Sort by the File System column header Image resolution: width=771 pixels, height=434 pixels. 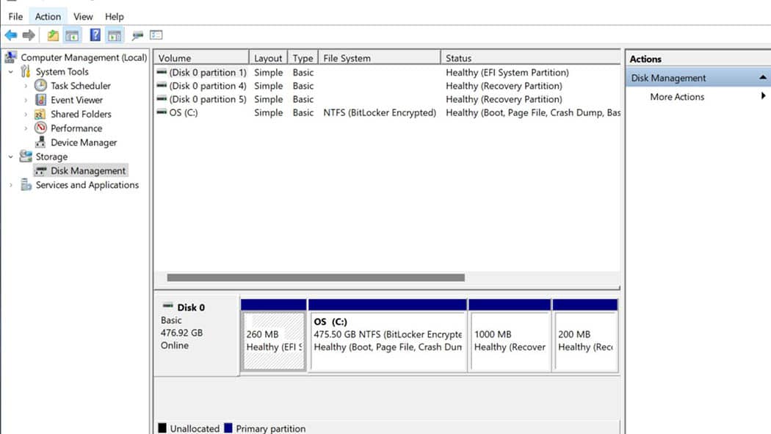click(380, 58)
